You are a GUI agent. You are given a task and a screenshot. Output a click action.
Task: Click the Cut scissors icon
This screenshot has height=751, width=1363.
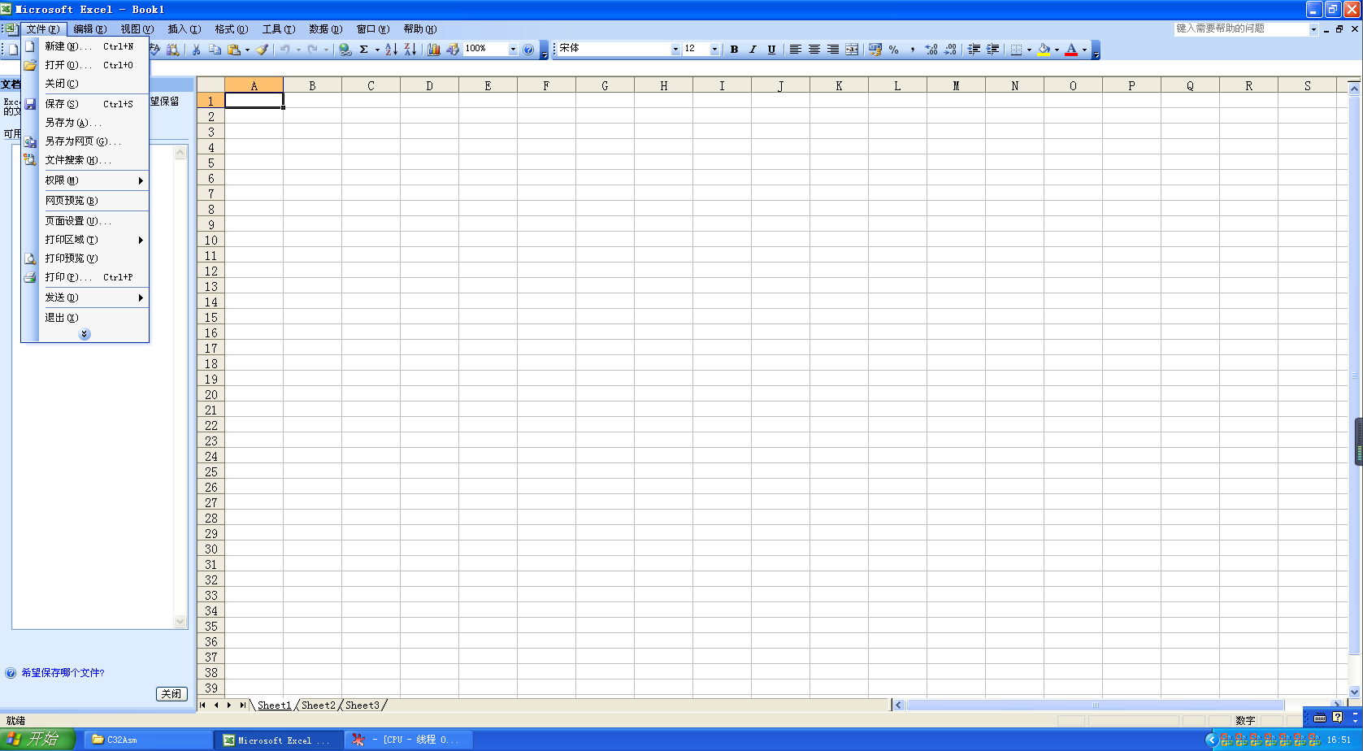point(196,50)
